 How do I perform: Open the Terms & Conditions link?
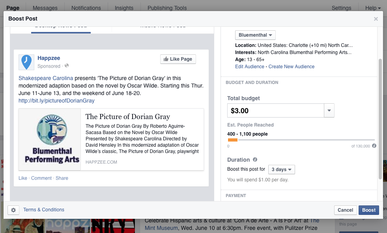44,210
